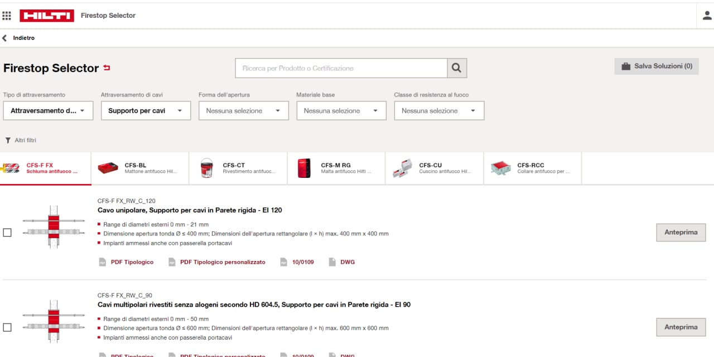Open the apps grid menu icon

[7, 16]
